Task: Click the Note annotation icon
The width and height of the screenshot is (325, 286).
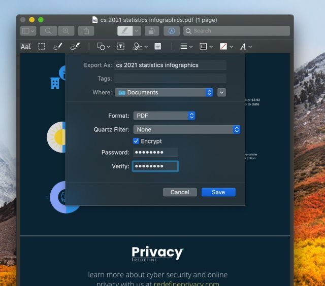Action: pos(158,47)
